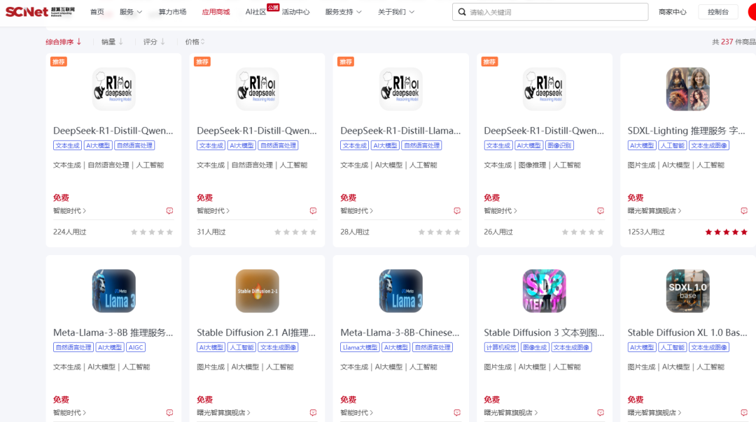The height and width of the screenshot is (422, 756).
Task: Open the Meta-Llama-3-8B-Chinese Llama 3 icon
Action: pyautogui.click(x=400, y=291)
